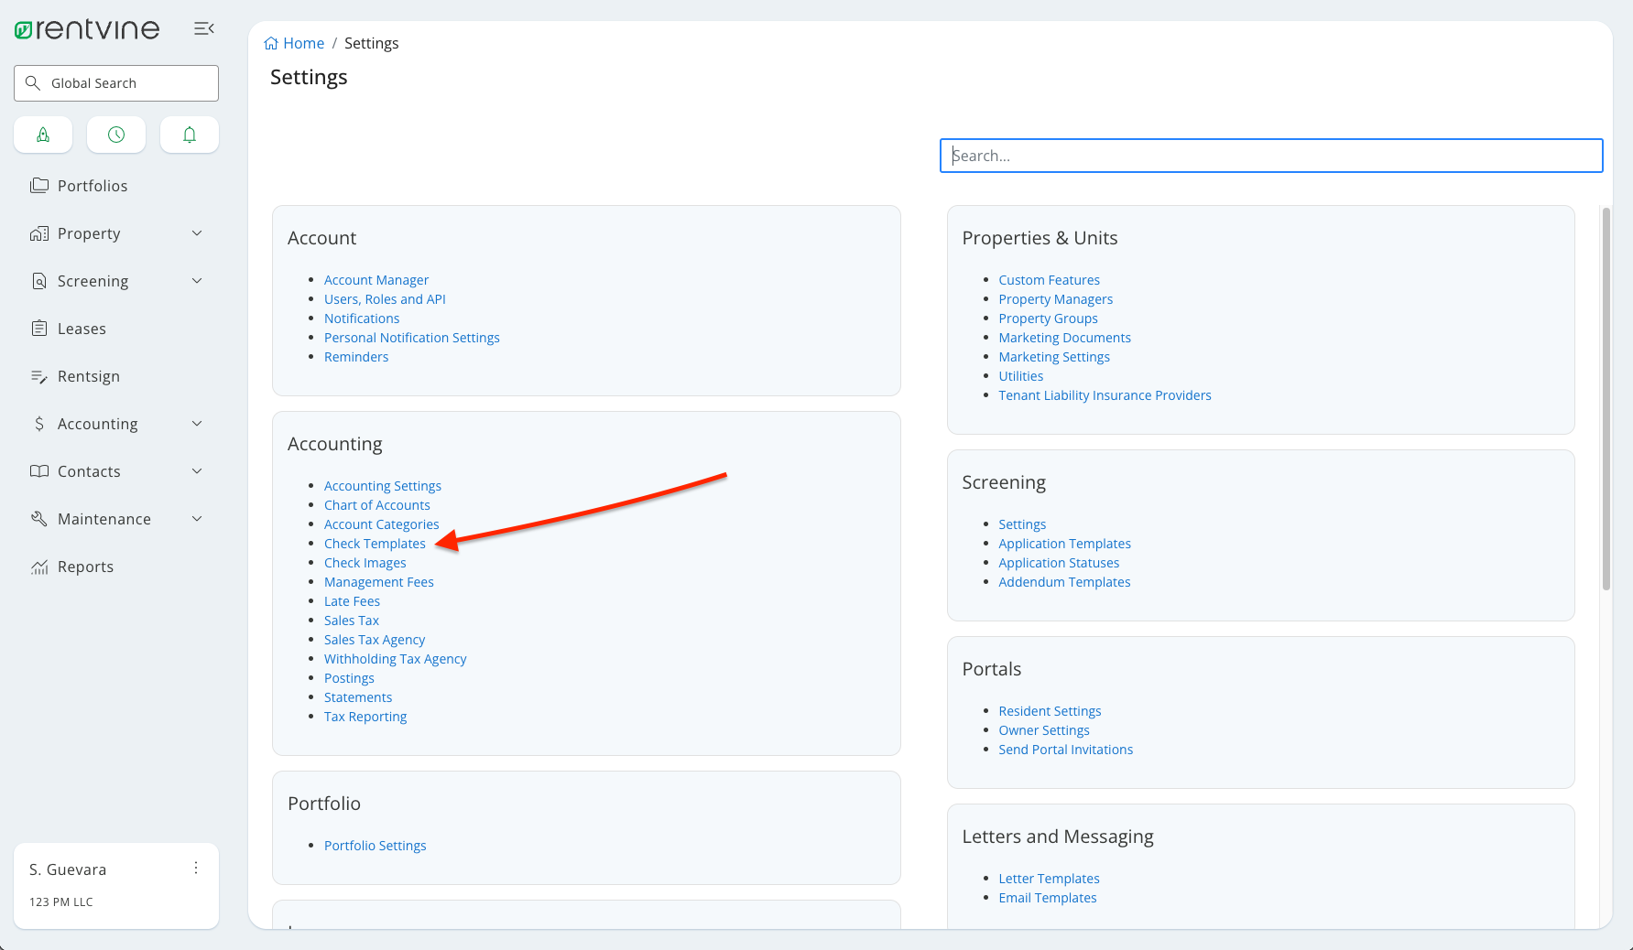Click the Maintenance wrench icon
1633x950 pixels.
[40, 519]
